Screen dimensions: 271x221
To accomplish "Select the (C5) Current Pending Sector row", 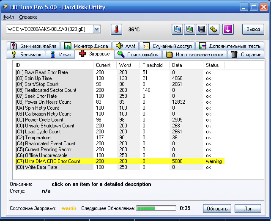I will pyautogui.click(x=120, y=149).
